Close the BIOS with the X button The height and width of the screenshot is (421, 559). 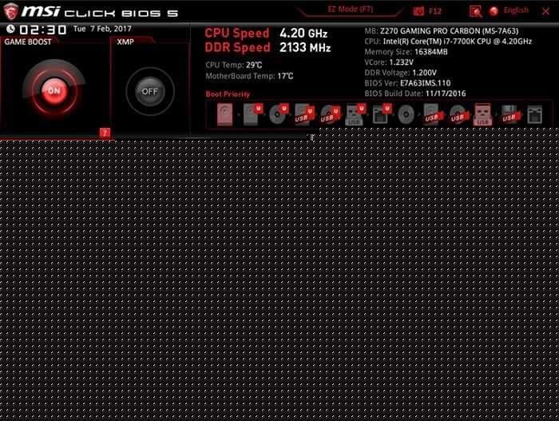tap(545, 11)
